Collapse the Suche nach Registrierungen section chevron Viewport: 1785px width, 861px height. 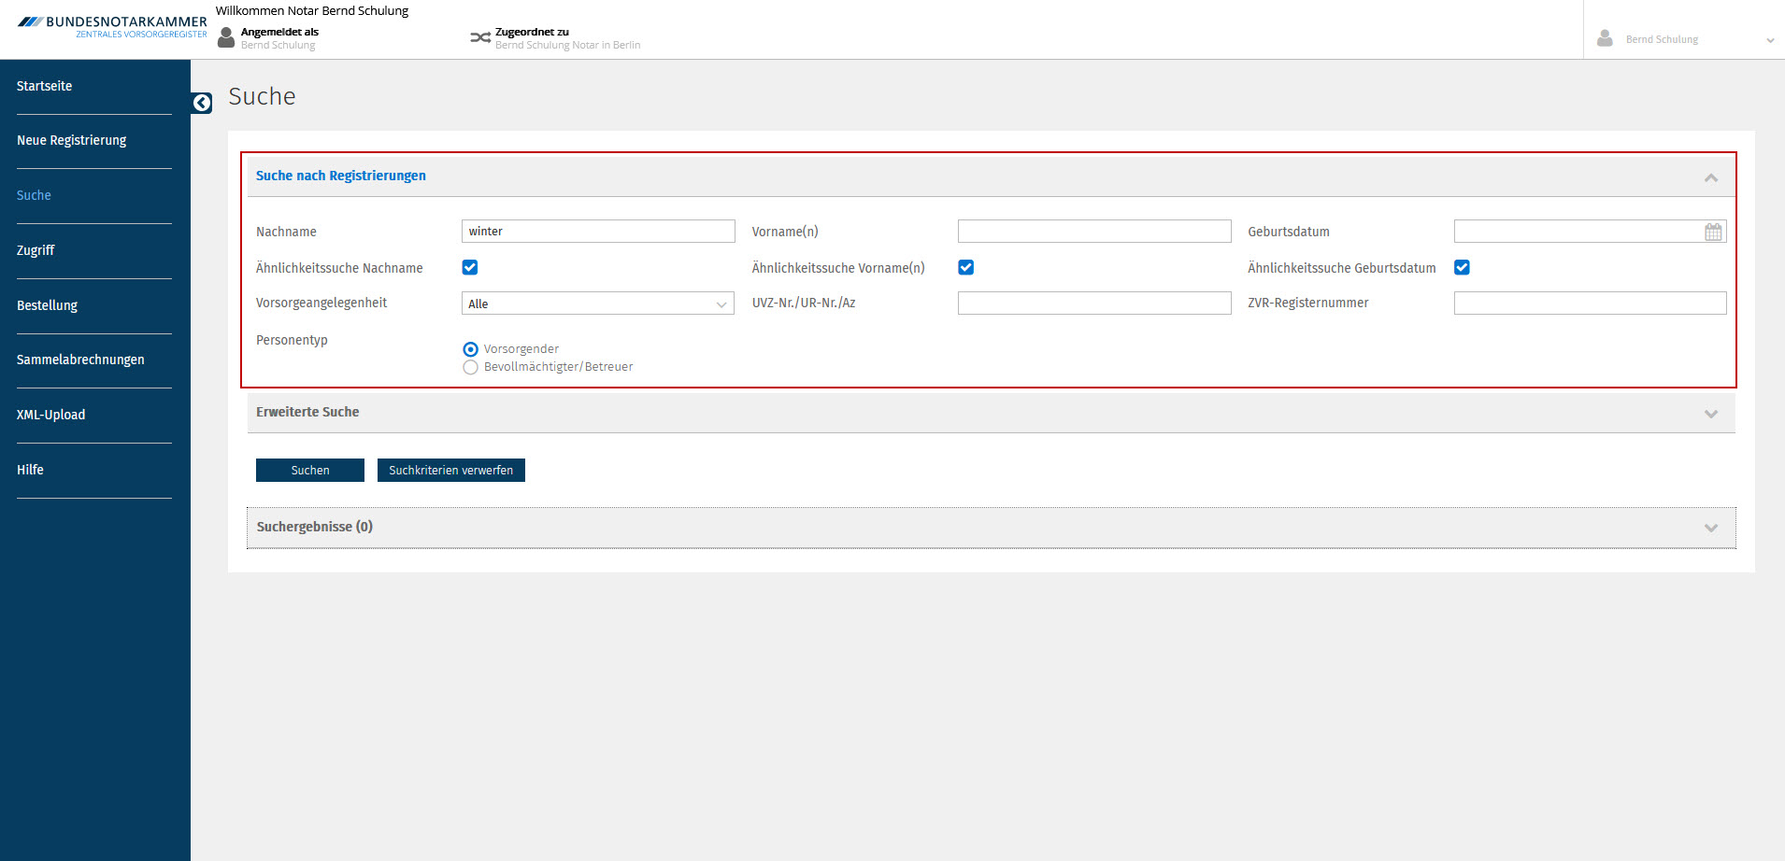tap(1711, 177)
